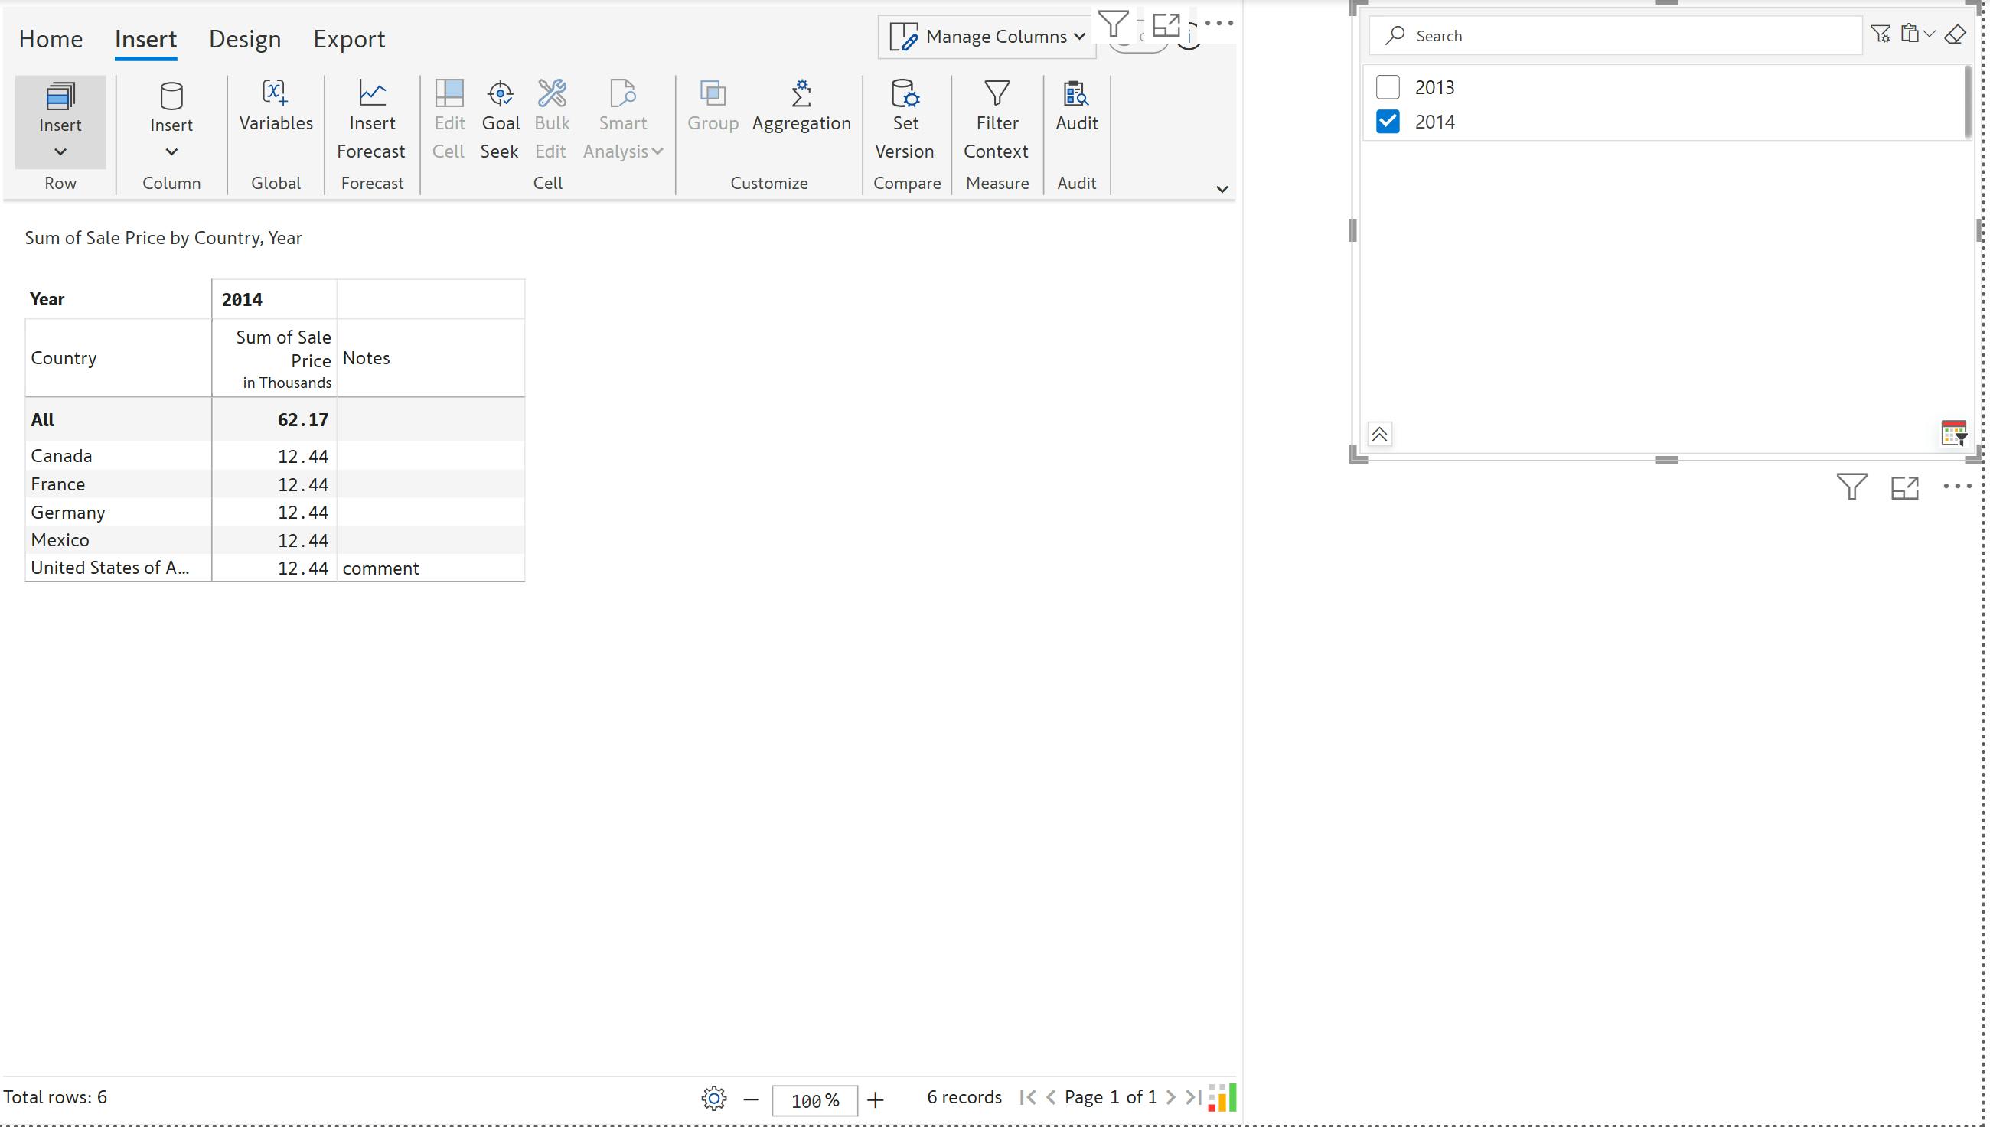Click the Audit icon
Screen dimensions: 1990x1127
tap(1076, 94)
